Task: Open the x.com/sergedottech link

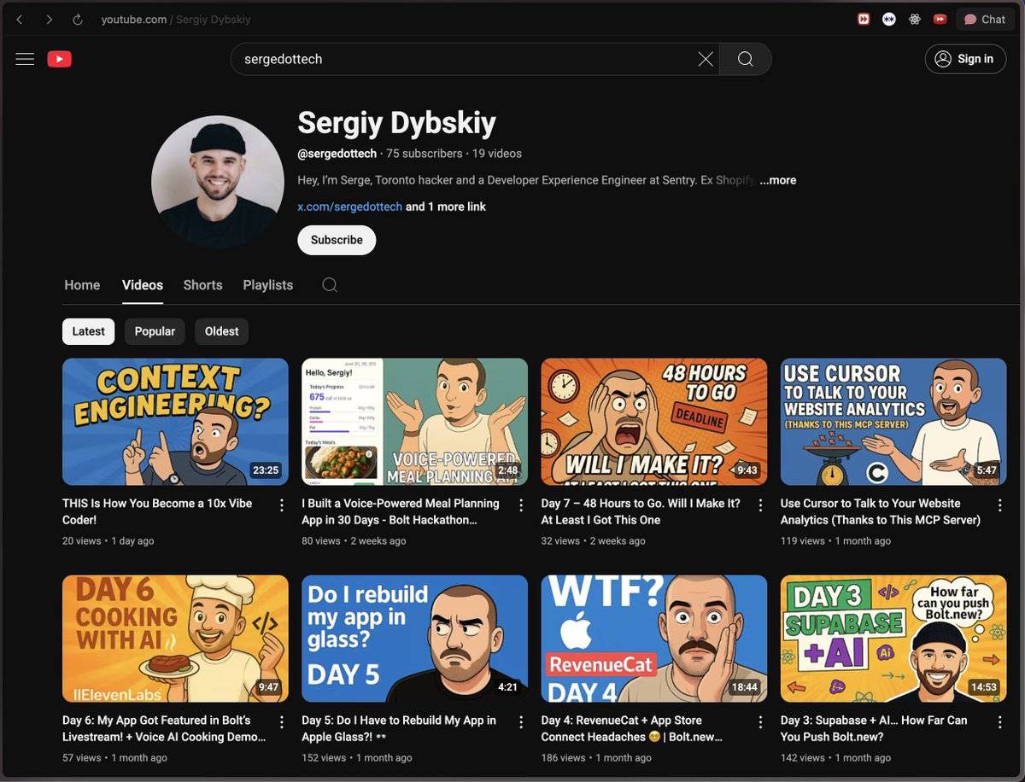Action: pos(349,207)
